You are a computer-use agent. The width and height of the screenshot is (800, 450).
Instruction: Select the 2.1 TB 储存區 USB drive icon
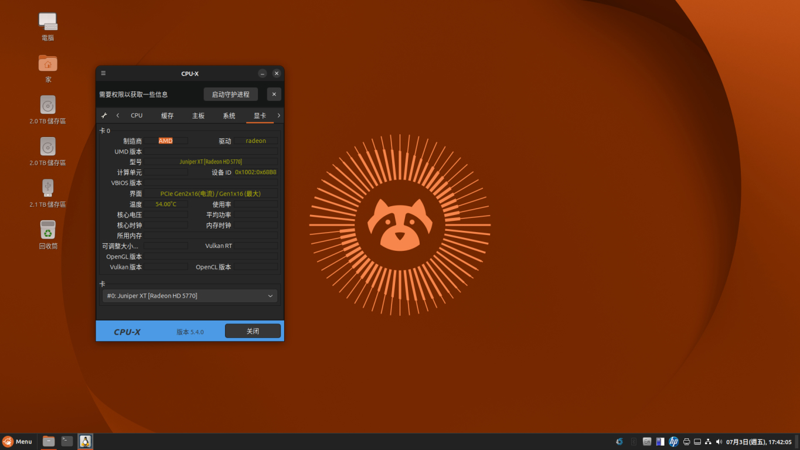click(48, 193)
